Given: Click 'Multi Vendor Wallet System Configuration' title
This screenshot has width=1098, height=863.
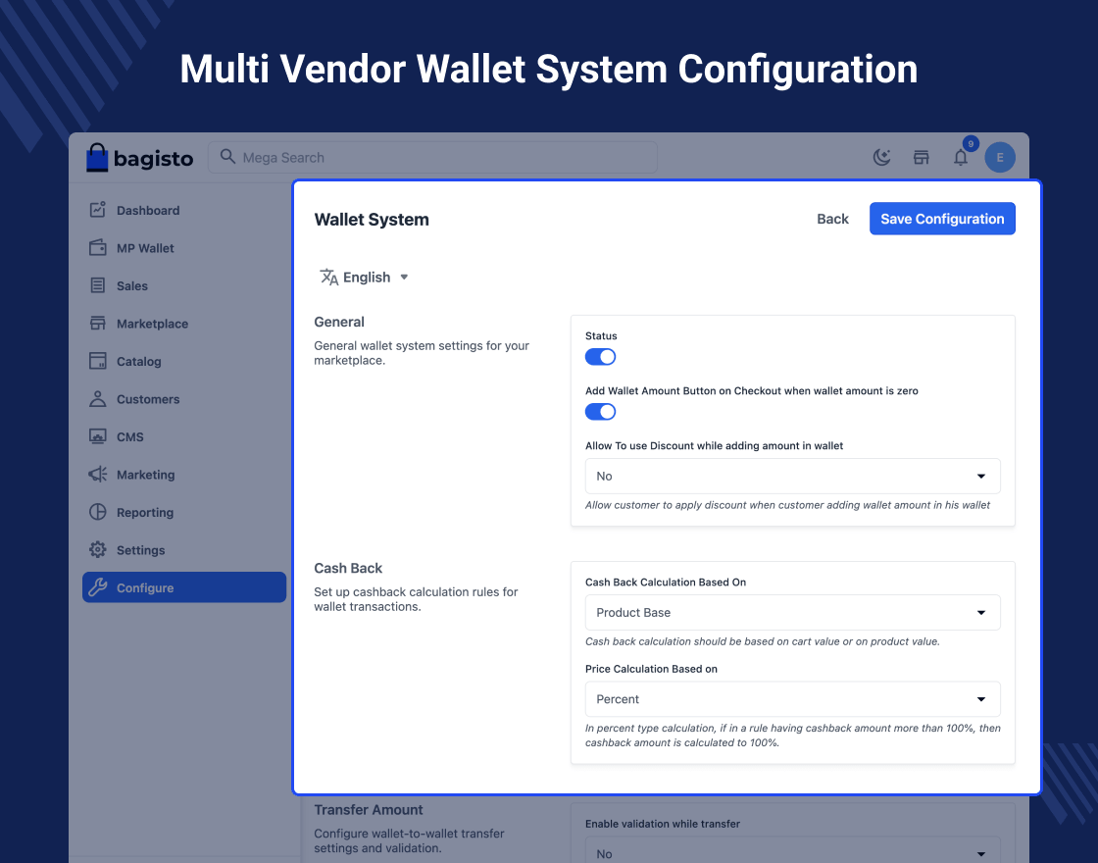Looking at the screenshot, I should (x=548, y=70).
